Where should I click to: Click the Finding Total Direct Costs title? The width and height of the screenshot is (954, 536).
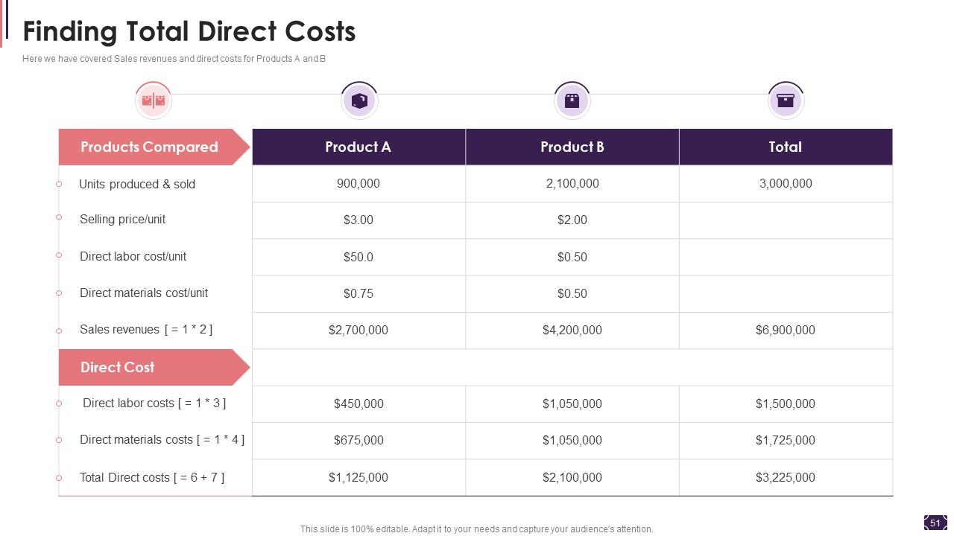pyautogui.click(x=189, y=31)
